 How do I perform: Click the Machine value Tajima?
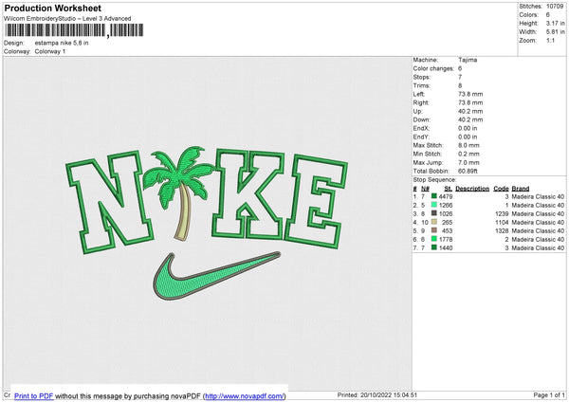point(468,60)
